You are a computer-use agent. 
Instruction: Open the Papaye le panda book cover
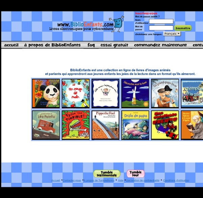pos(46,93)
